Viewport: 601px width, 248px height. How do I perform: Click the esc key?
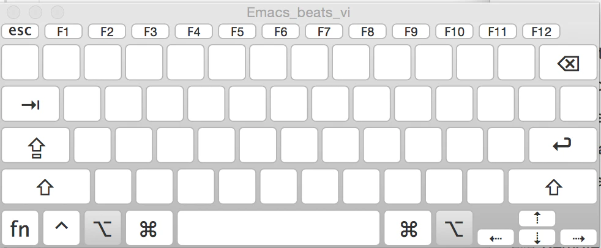(x=20, y=31)
